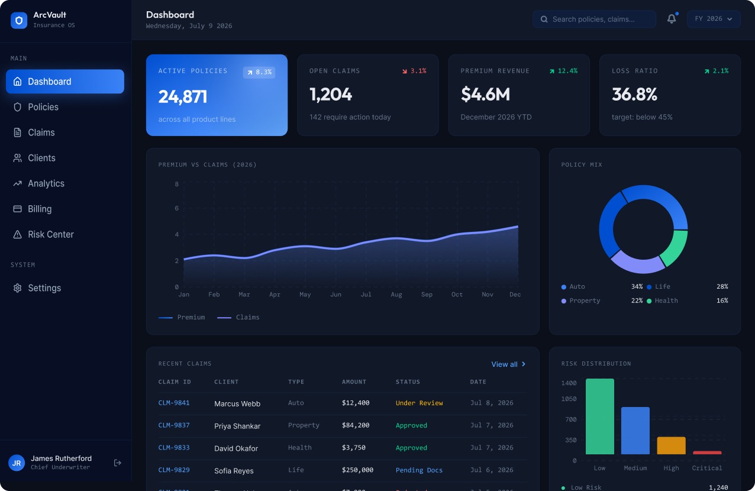Click the logout icon beside James Rutherford
Viewport: 755px width, 491px height.
[118, 463]
